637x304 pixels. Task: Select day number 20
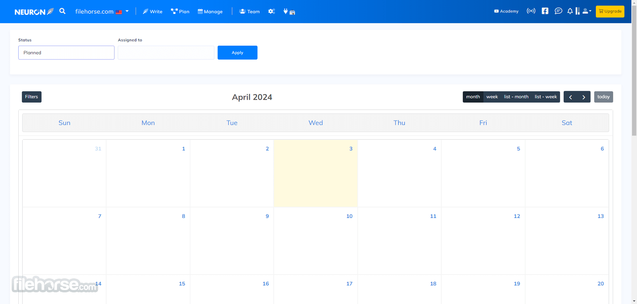point(600,283)
